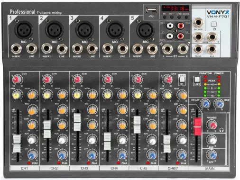This screenshot has height=180, width=240.
Task: Click the MODE button on MP3 player
Action: click(x=186, y=17)
